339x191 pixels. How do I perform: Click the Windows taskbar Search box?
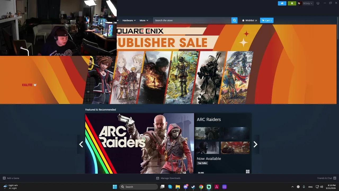tap(138, 187)
